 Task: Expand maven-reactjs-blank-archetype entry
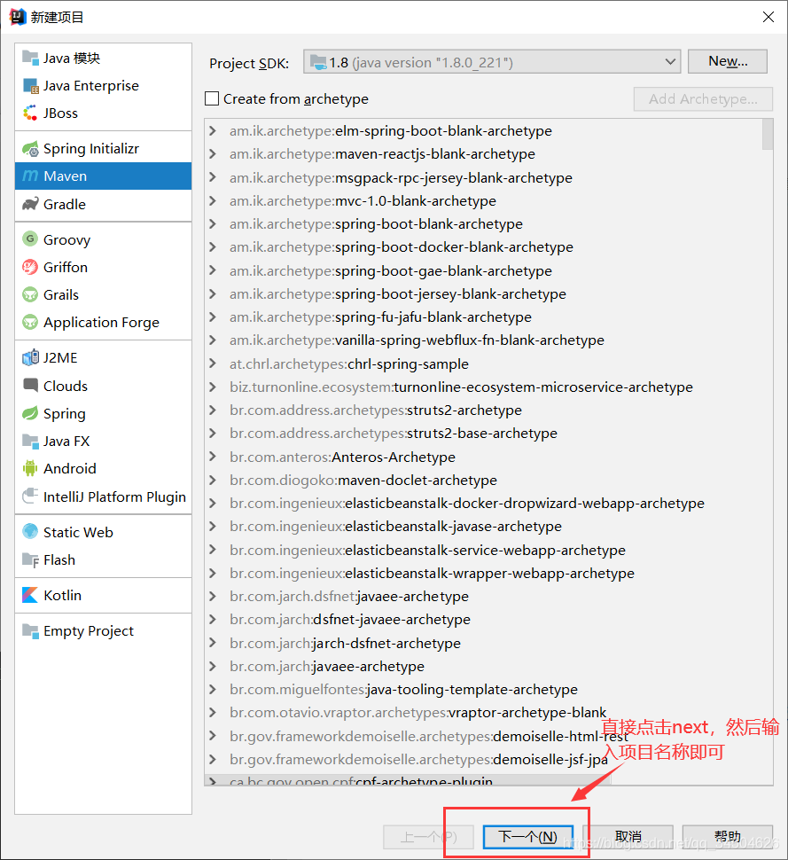213,154
